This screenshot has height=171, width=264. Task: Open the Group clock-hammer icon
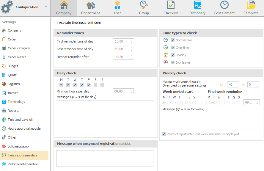coord(144,5)
